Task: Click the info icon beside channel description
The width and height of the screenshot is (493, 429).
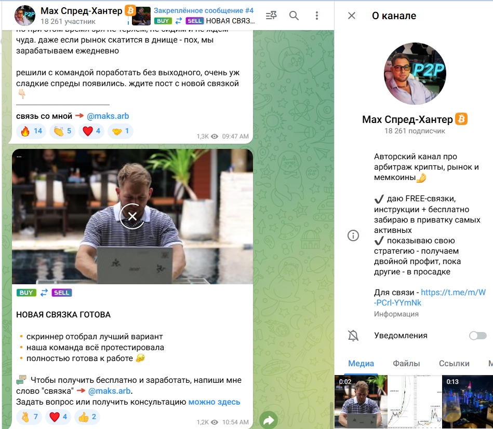Action: [x=353, y=236]
